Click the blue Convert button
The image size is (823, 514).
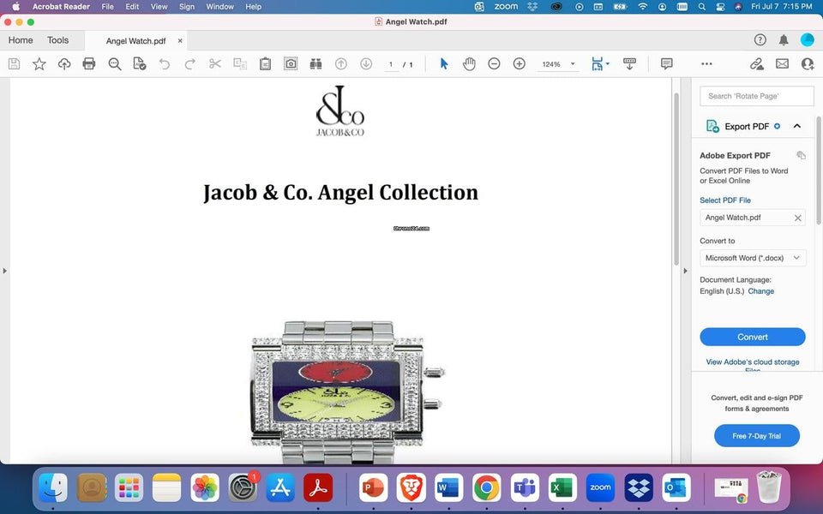pos(753,337)
